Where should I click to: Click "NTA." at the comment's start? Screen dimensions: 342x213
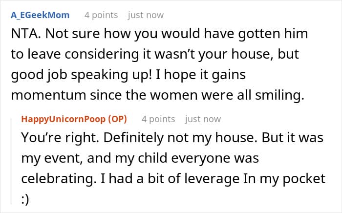[x=24, y=35]
